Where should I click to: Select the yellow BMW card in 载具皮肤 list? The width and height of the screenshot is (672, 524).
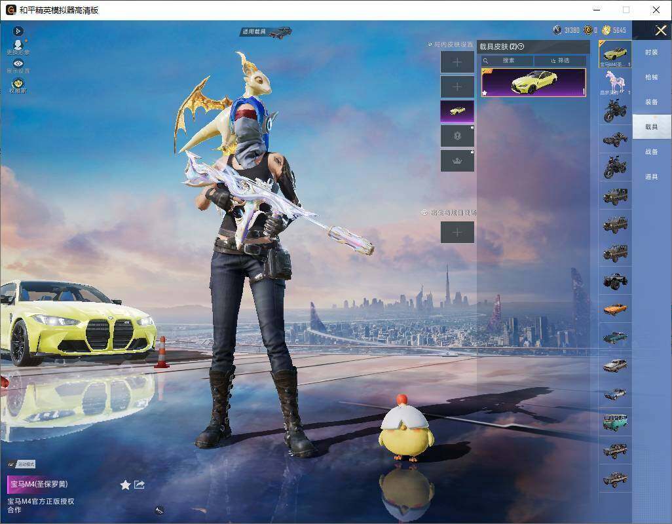point(534,83)
